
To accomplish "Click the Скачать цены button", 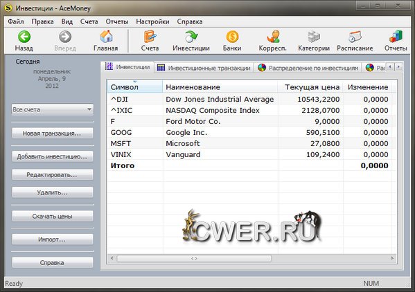I will pyautogui.click(x=53, y=216).
